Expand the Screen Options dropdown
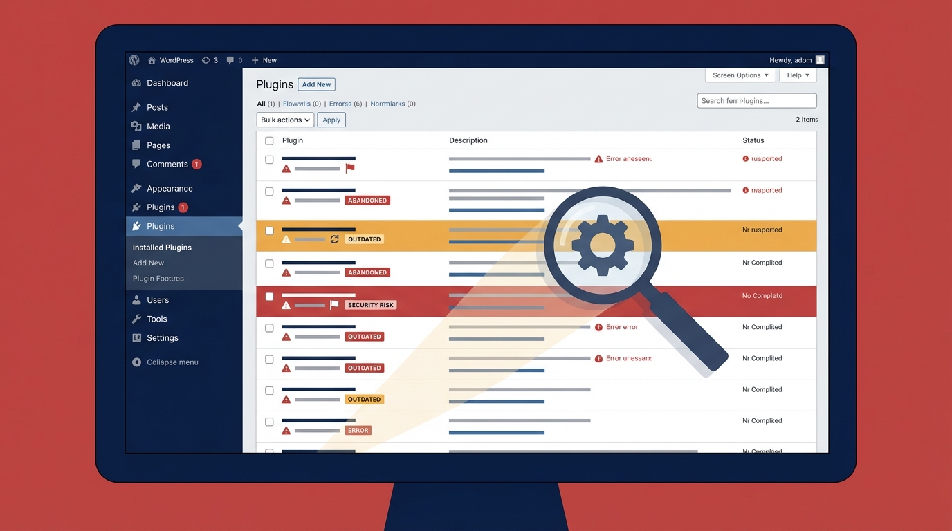952x531 pixels. click(740, 75)
